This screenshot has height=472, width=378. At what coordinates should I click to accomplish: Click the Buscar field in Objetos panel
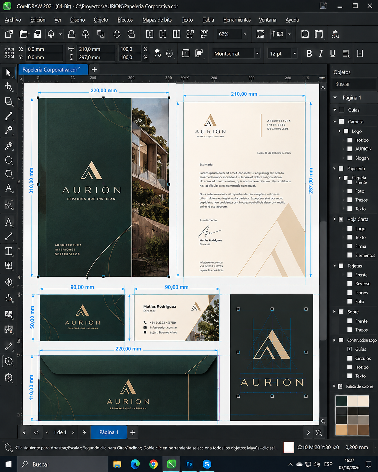tap(353, 84)
